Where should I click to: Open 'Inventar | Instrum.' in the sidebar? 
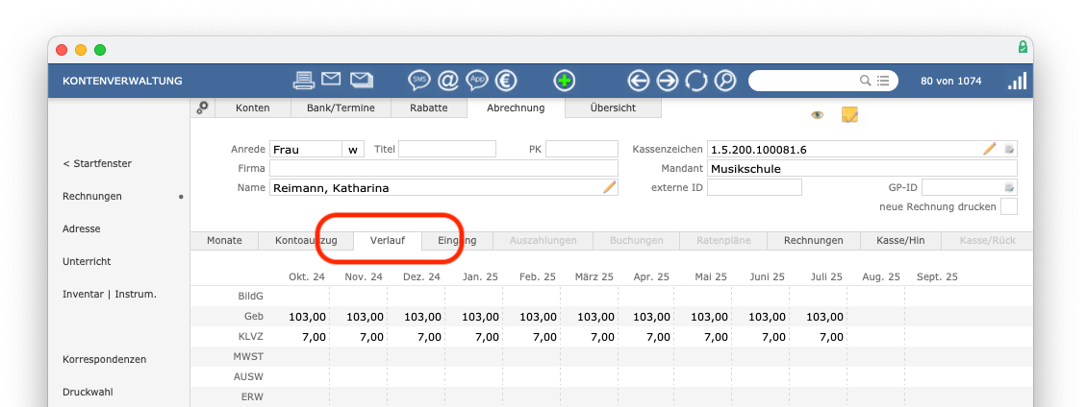(x=110, y=294)
